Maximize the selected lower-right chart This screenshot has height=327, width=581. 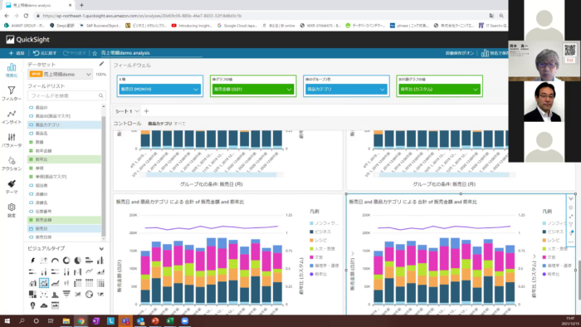(x=571, y=216)
